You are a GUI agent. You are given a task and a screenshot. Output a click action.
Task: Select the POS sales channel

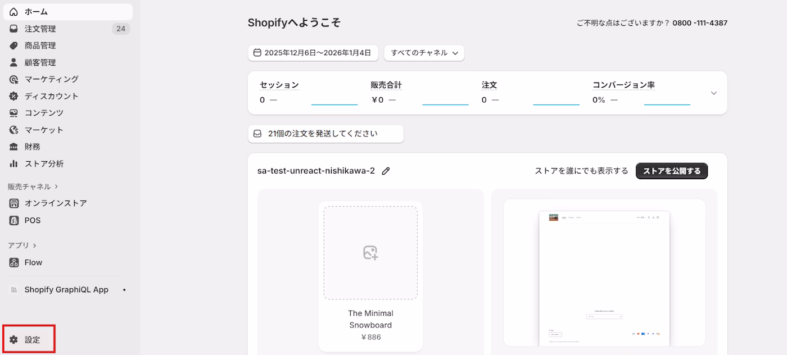coord(31,220)
